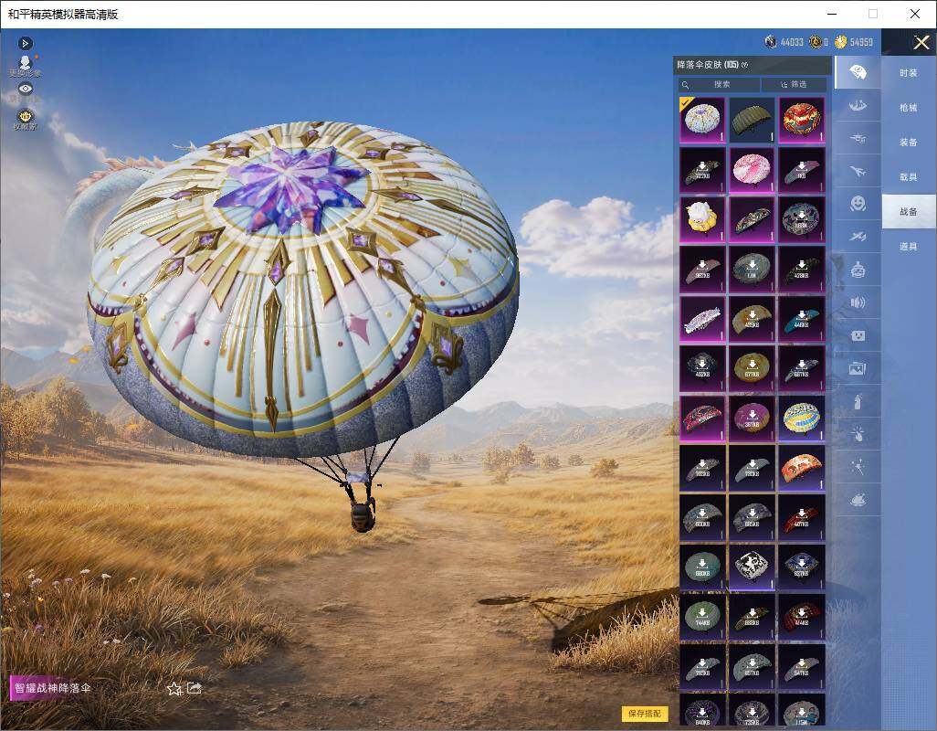Close the wardrobe with the X icon

coord(921,42)
